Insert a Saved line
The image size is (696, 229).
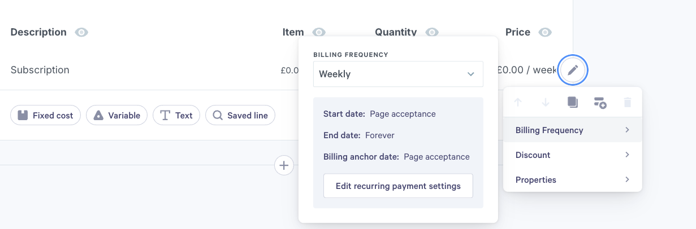coord(240,115)
